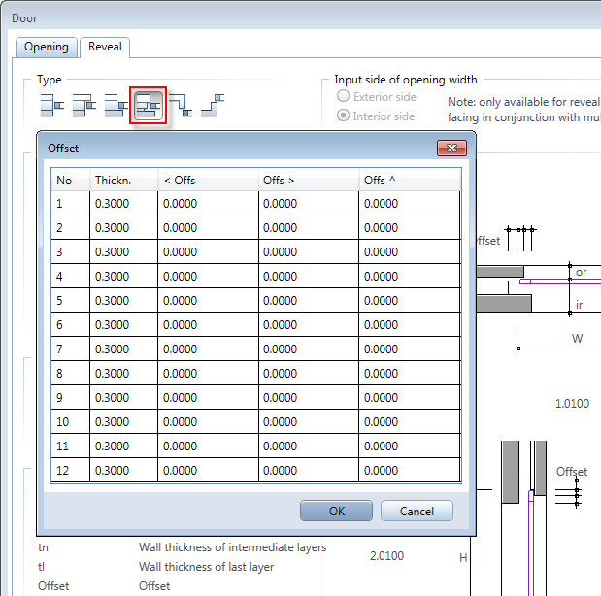
Task: Click Thickn. cell for row 1
Action: point(123,204)
